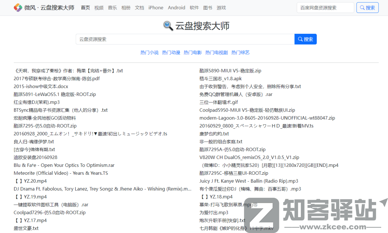Screen dimensions: 388x233
Task: Click the magnifier icon beside 云盘搜索大师 title
Action: click(168, 26)
